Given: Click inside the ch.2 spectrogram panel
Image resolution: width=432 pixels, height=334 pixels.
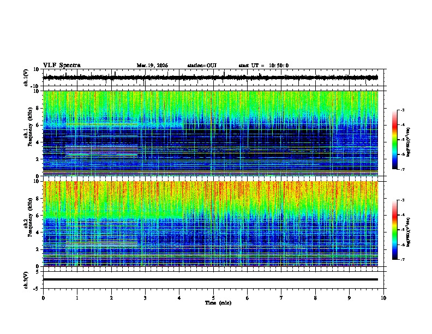Looking at the screenshot, I should pos(210,224).
